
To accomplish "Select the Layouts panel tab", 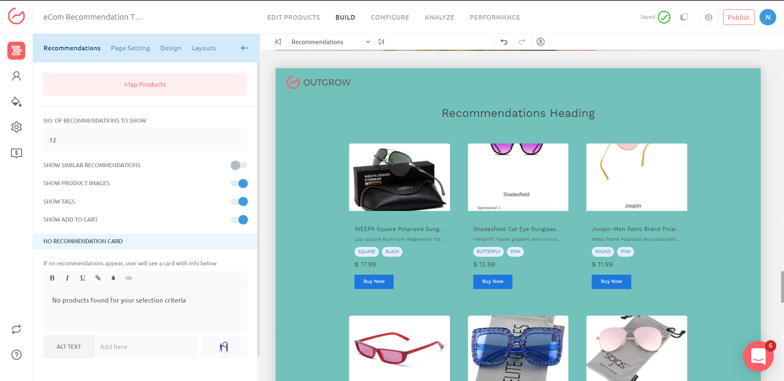I will coord(204,48).
